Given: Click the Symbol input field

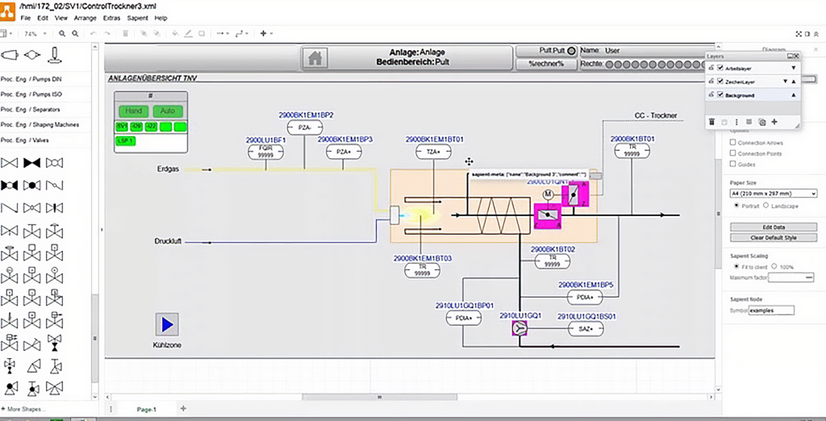Looking at the screenshot, I should 771,311.
